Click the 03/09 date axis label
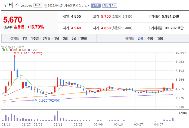 (x=98, y=124)
